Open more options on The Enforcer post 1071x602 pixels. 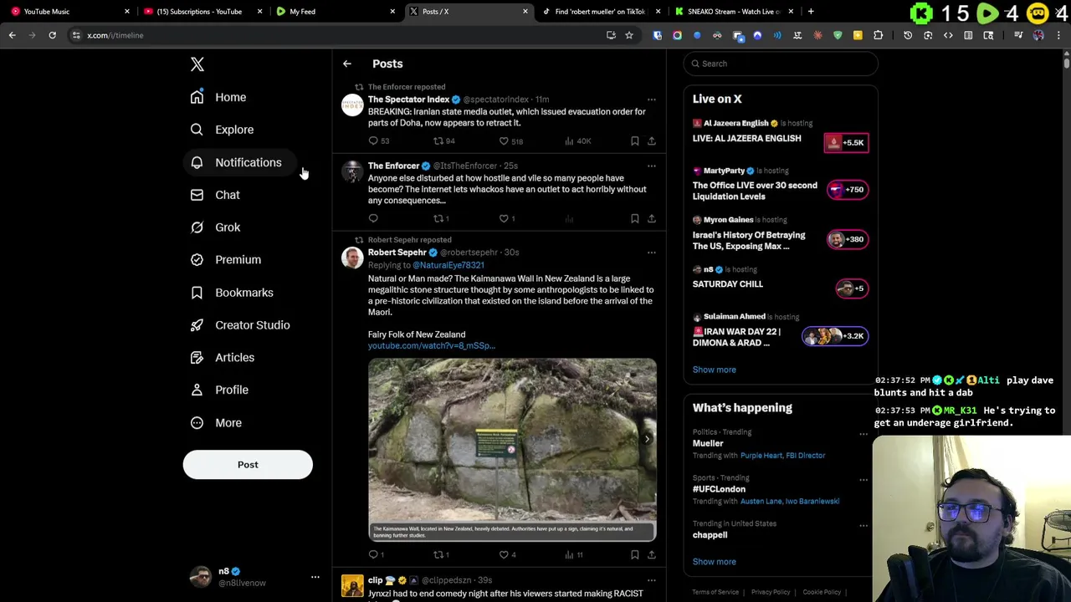tap(651, 166)
